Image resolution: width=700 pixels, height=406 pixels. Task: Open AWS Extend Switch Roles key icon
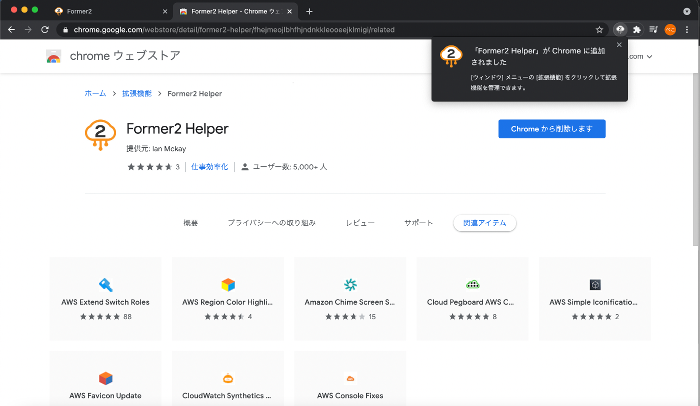[105, 285]
